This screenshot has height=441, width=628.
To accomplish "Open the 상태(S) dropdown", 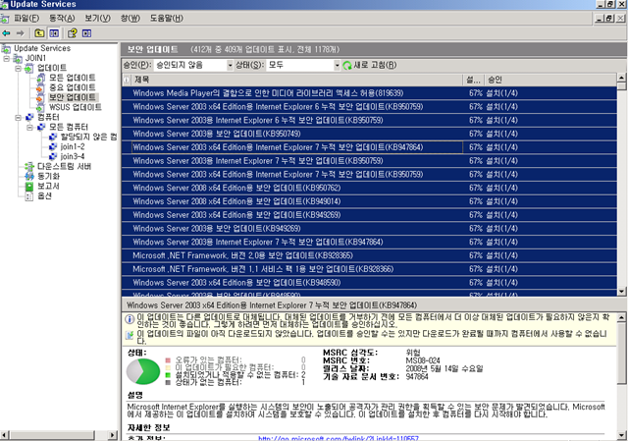I will (x=337, y=66).
